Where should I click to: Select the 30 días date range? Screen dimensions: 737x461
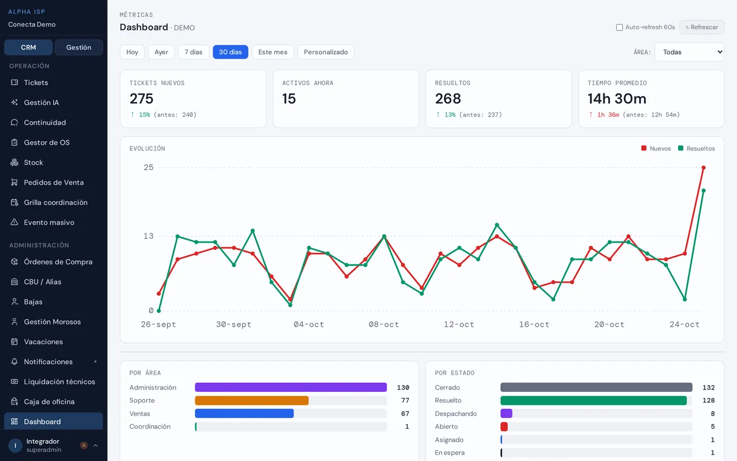230,52
